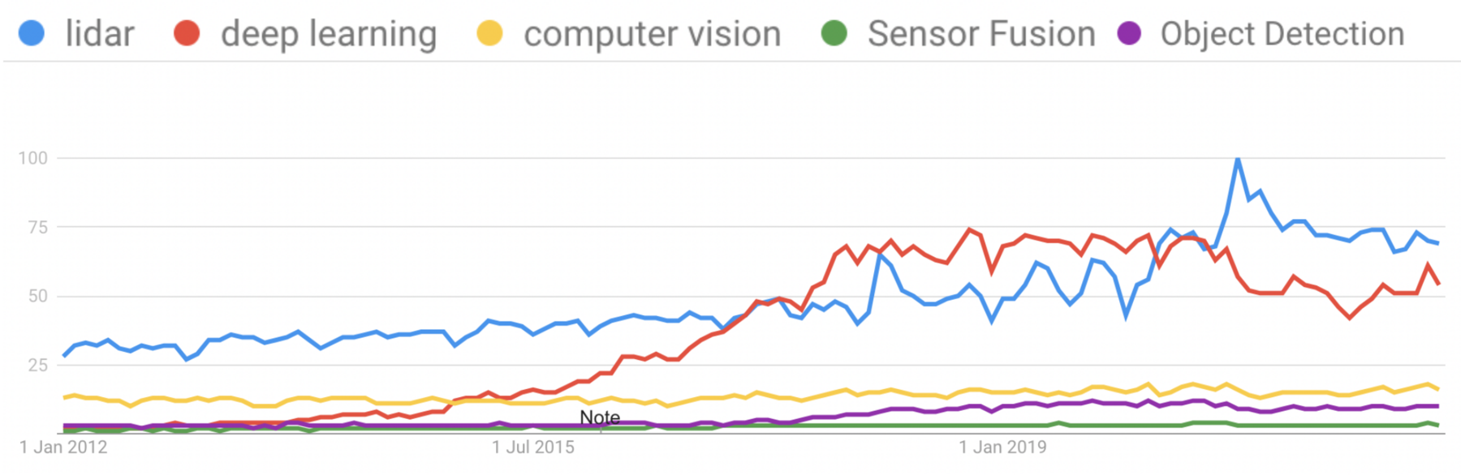Click the 25 value on the y-axis

click(x=37, y=366)
